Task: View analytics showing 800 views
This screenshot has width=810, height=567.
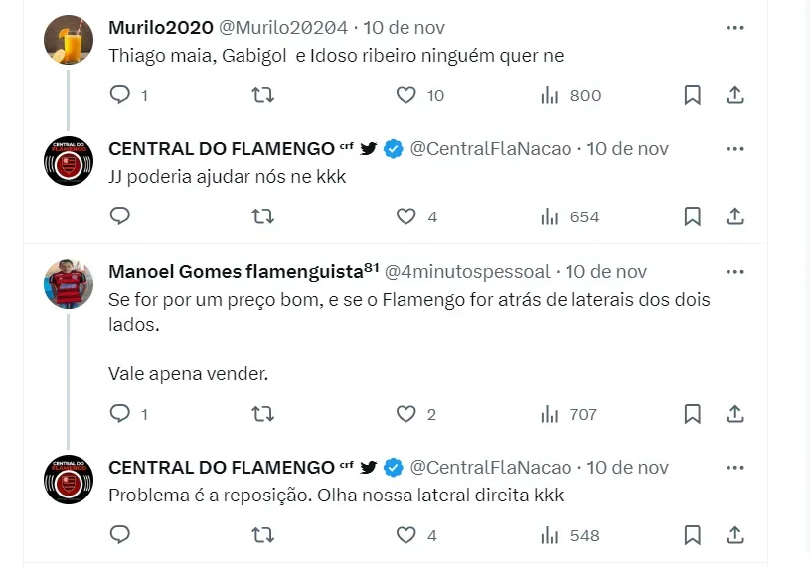Action: (x=571, y=95)
